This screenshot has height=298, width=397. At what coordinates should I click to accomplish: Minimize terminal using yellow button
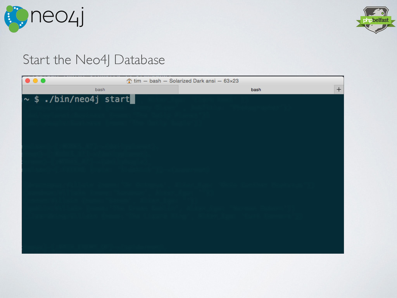pos(35,81)
